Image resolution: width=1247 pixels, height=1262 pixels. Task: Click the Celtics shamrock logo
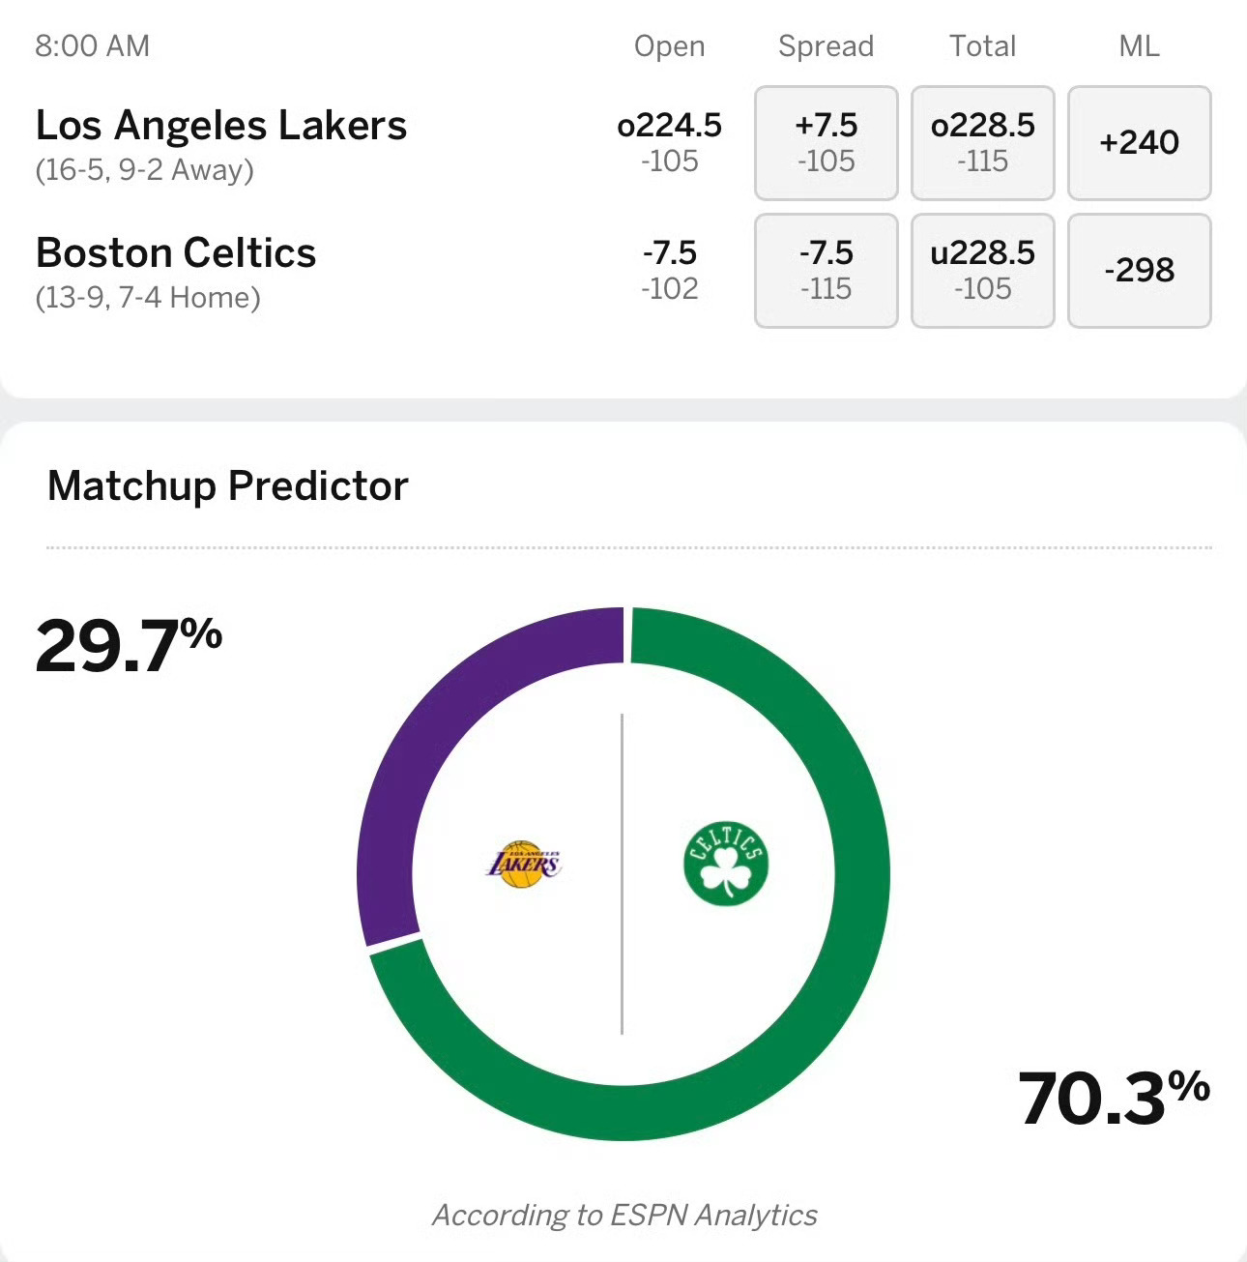(x=725, y=864)
